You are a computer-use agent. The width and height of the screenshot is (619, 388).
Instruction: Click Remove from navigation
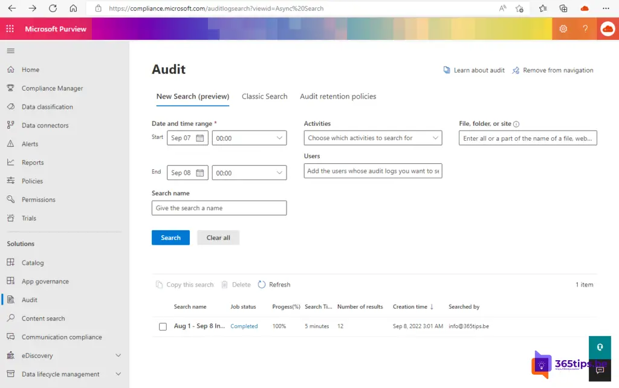553,70
